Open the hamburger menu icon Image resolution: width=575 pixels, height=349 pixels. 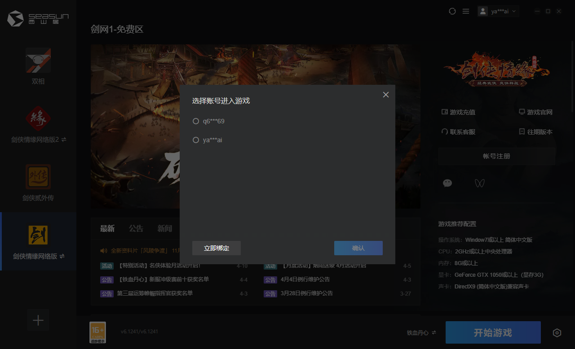point(466,11)
